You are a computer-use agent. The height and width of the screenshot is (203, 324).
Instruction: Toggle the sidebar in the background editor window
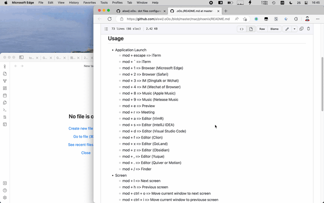(x=21, y=57)
